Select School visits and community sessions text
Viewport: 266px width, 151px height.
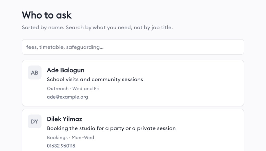click(95, 79)
